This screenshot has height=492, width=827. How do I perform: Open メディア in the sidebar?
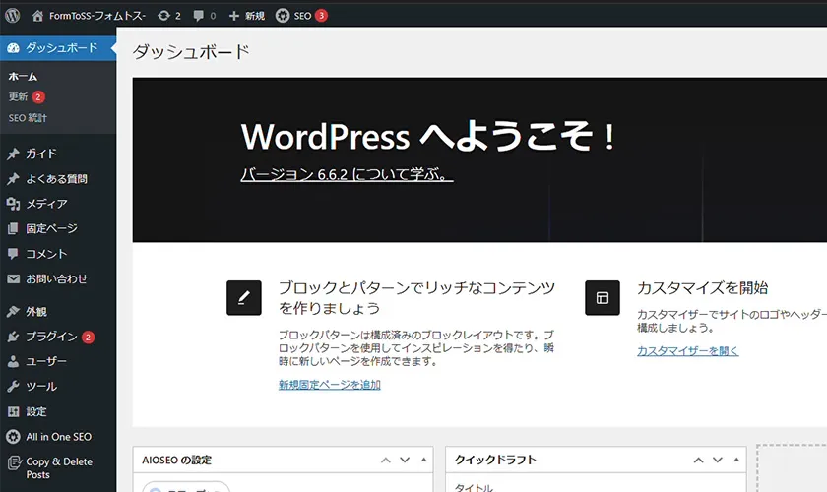coord(46,204)
